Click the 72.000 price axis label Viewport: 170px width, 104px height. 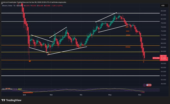[163, 35]
